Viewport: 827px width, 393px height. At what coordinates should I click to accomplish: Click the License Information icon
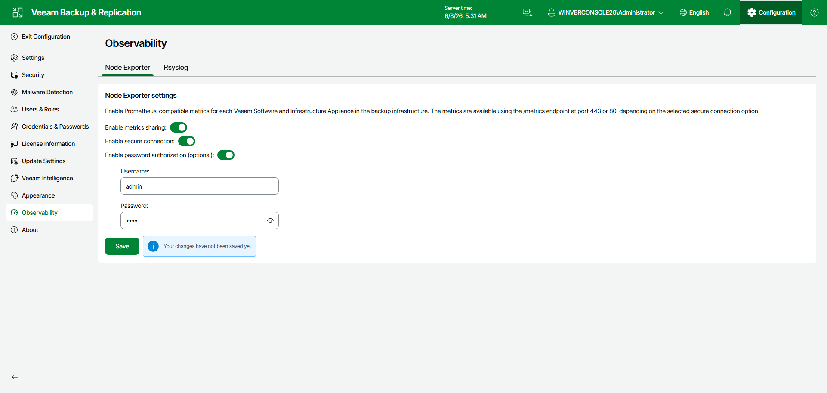pos(14,144)
